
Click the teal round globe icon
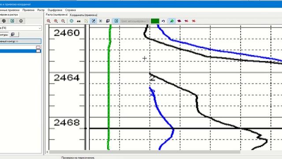(x=71, y=21)
